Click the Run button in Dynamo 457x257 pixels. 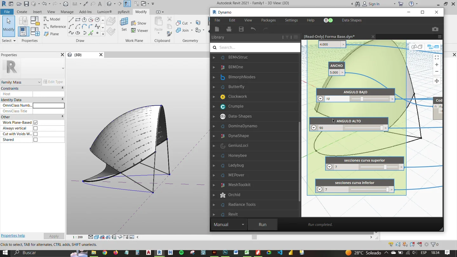(262, 224)
